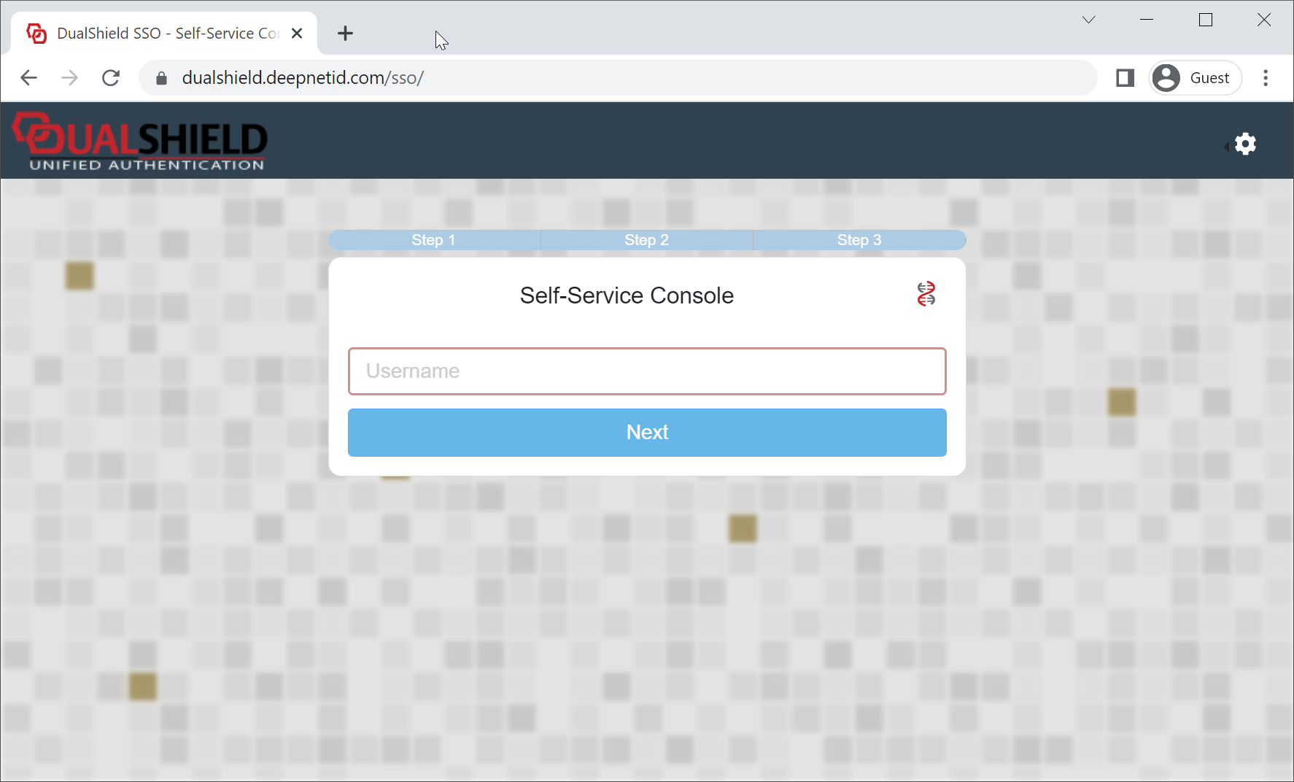This screenshot has width=1294, height=782.
Task: Click the red swap icon beside Self-Service Console
Action: coord(926,294)
